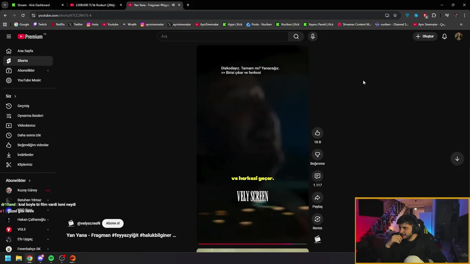Open velyscreeN channel avatar
Screen dimensions: 470x264
(71, 223)
